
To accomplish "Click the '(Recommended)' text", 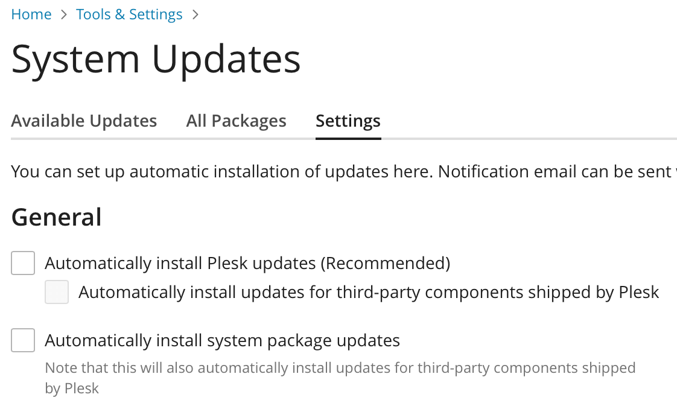I will pyautogui.click(x=386, y=264).
